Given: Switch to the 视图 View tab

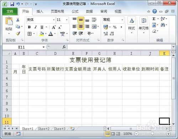Looking at the screenshot, I should tap(118, 11).
